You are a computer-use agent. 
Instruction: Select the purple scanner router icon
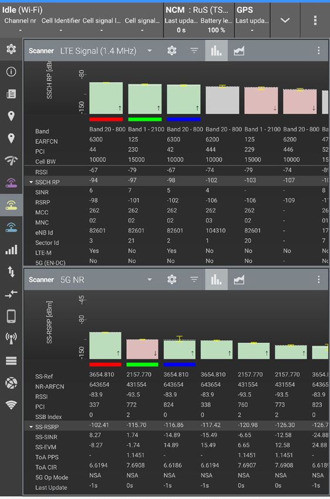(x=11, y=183)
